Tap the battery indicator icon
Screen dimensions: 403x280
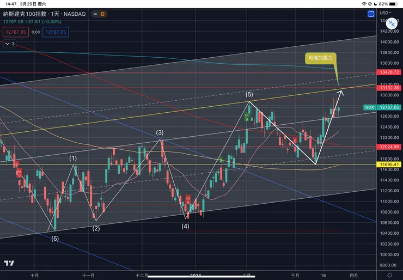[393, 4]
